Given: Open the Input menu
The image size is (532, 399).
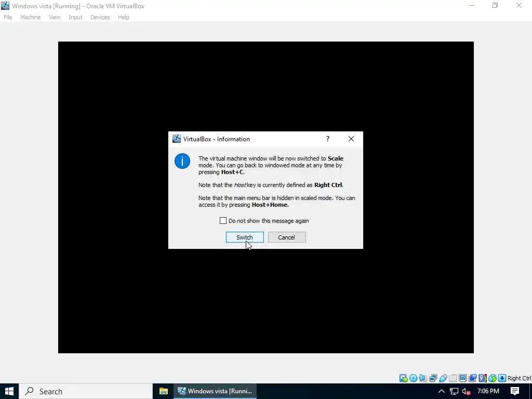Looking at the screenshot, I should (x=75, y=17).
